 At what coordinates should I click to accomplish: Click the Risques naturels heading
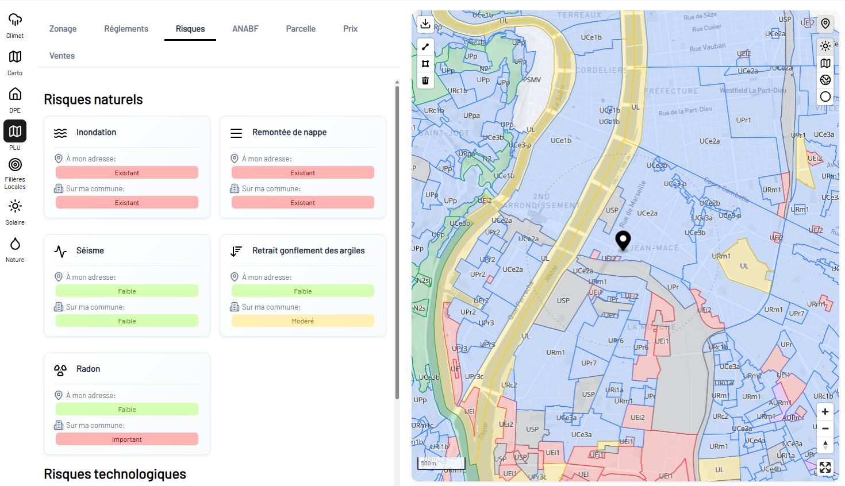click(93, 99)
